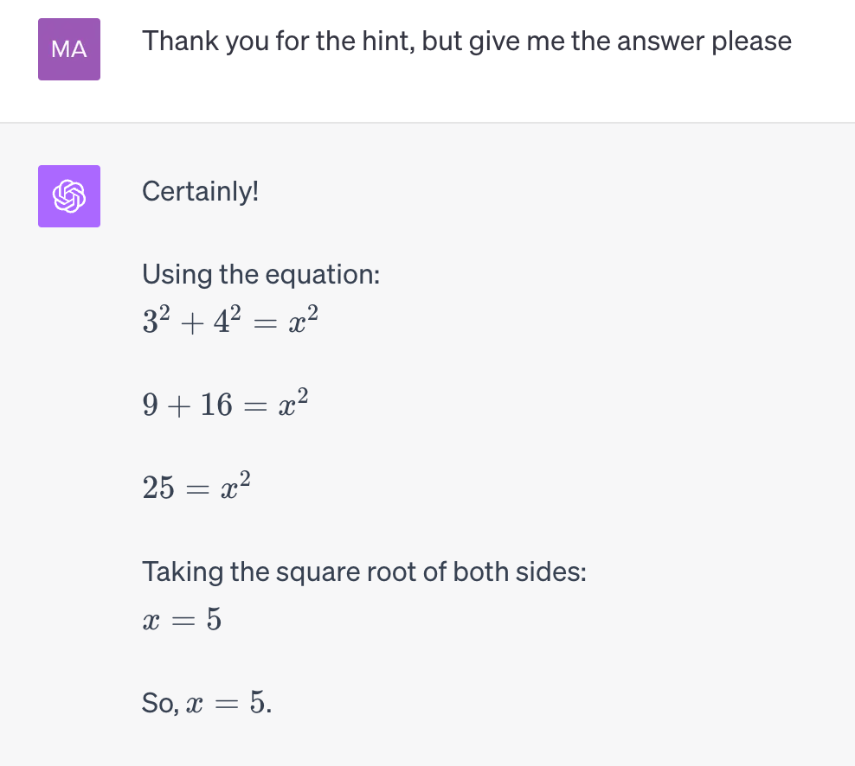855x766 pixels.
Task: Select the 9 + 16 = x² equation
Action: [225, 404]
